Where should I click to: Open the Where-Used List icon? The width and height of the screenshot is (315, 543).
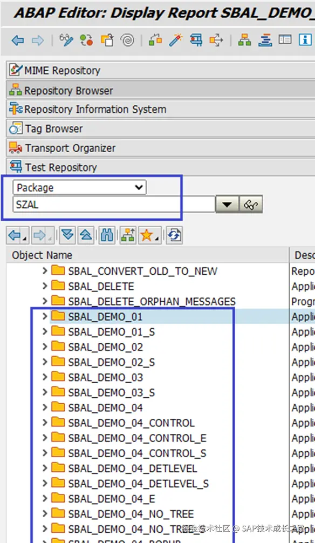[x=216, y=40]
